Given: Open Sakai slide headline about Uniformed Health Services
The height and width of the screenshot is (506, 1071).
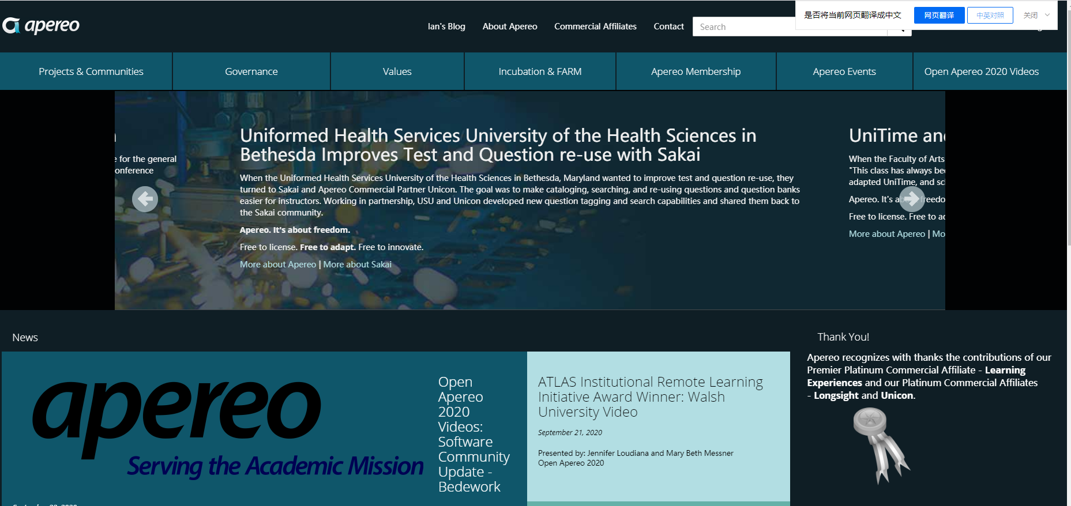Looking at the screenshot, I should (498, 145).
